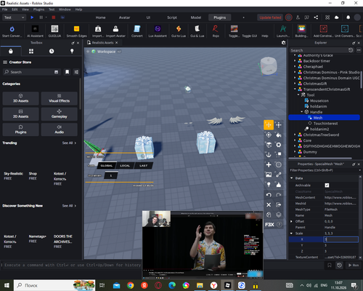Expand the ChristmasTreeSword tree node
Screen dimensions: 363x291
pos(295,135)
